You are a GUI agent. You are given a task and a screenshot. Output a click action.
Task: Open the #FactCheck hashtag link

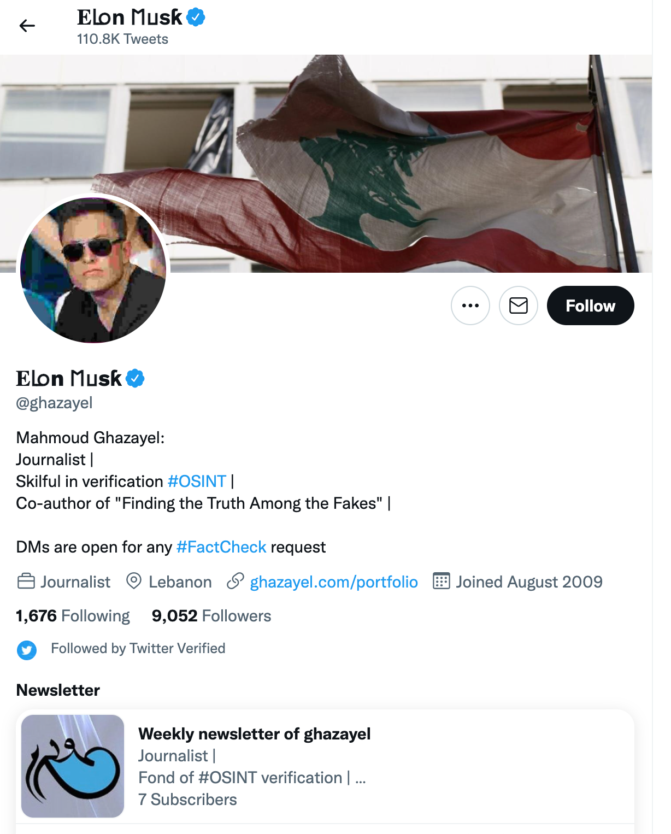click(221, 547)
